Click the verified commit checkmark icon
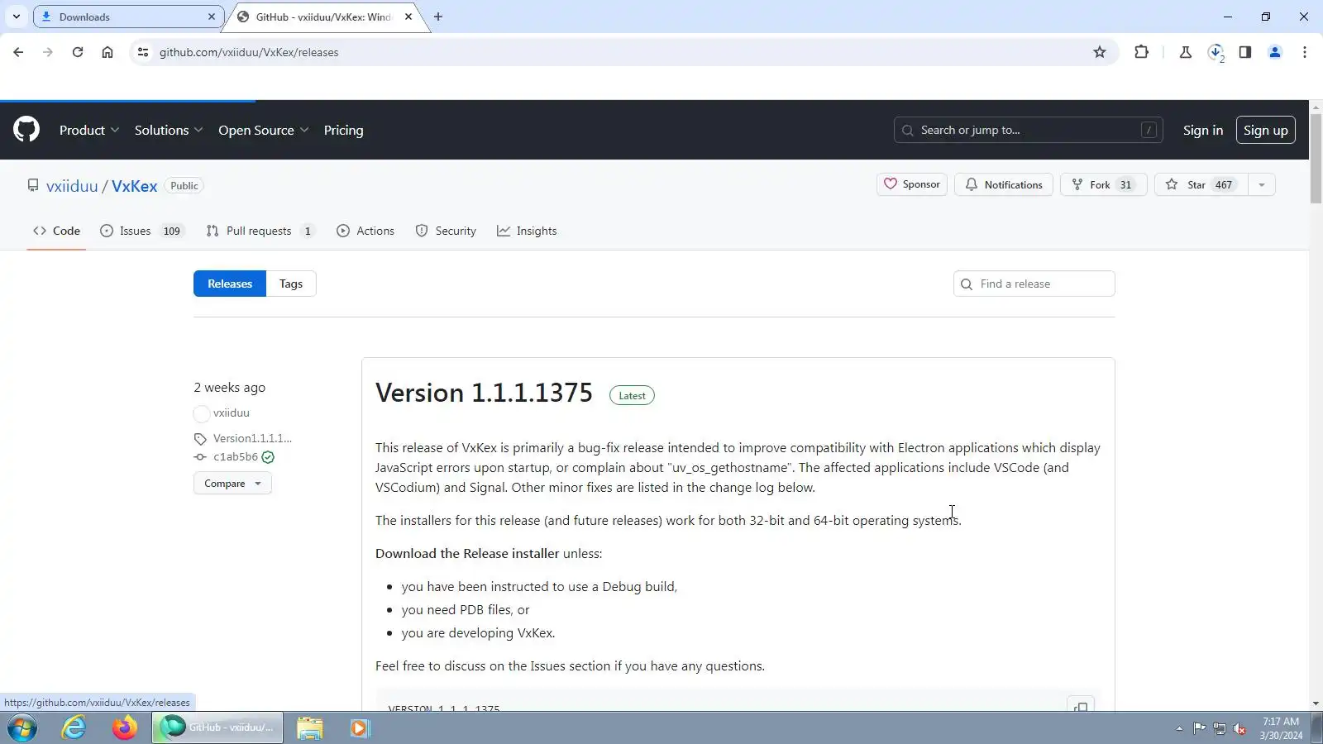Image resolution: width=1323 pixels, height=744 pixels. click(x=268, y=457)
